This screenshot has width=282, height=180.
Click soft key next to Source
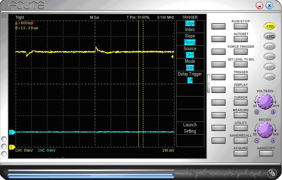pyautogui.click(x=218, y=52)
